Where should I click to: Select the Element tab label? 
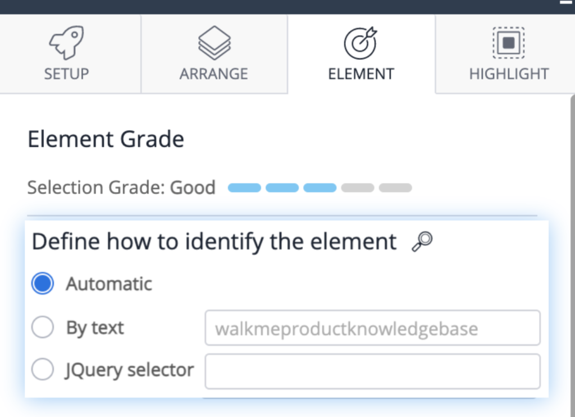[361, 73]
